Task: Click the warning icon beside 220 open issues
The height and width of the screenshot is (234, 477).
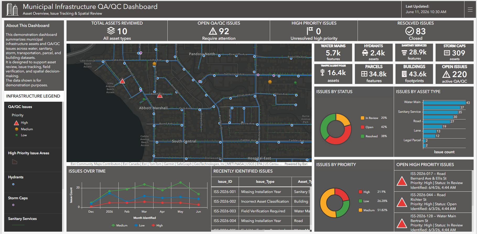Action: (x=446, y=75)
